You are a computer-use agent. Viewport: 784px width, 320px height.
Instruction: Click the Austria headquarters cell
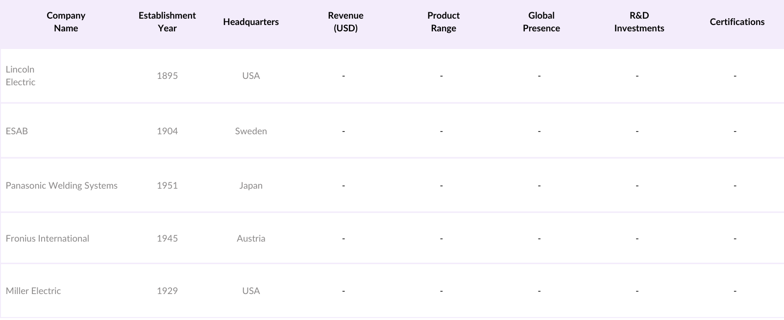251,239
